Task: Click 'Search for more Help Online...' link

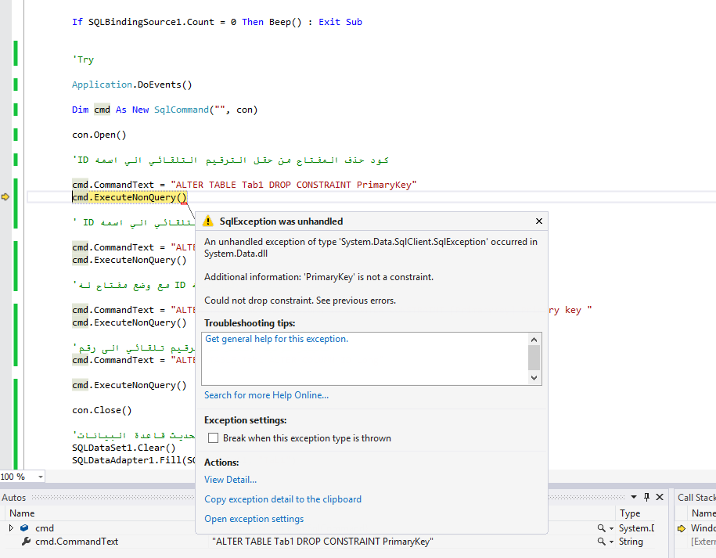Action: pos(266,395)
